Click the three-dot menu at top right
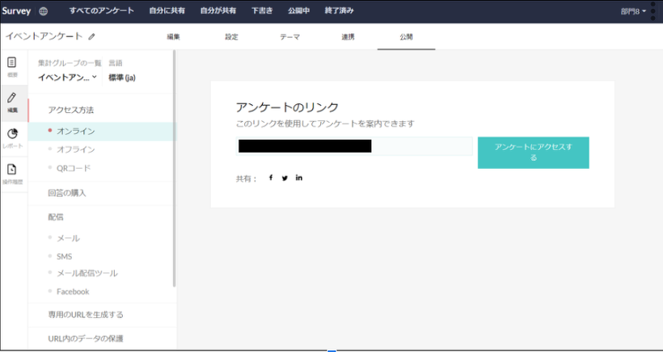The image size is (663, 352). 652,10
